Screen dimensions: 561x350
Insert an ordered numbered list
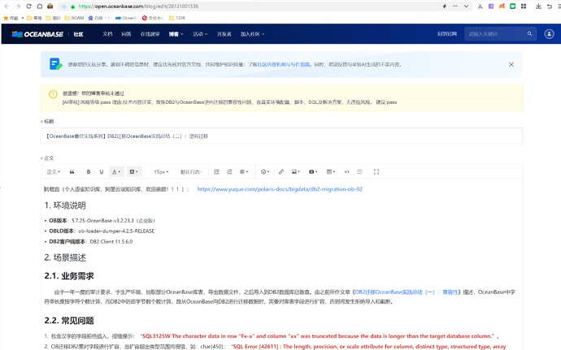pos(229,172)
